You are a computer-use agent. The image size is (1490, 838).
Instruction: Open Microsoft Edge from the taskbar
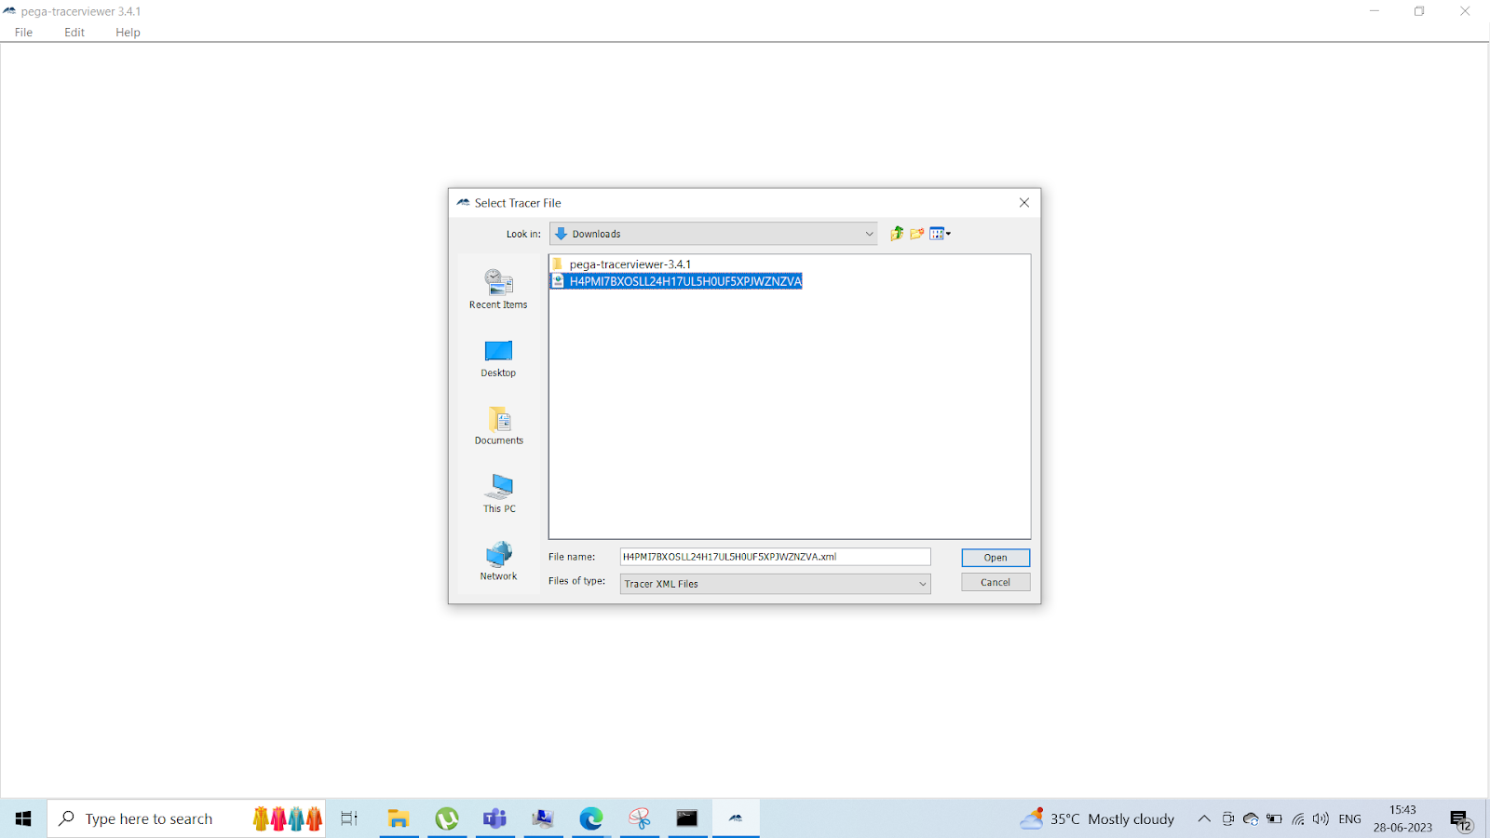pyautogui.click(x=591, y=818)
